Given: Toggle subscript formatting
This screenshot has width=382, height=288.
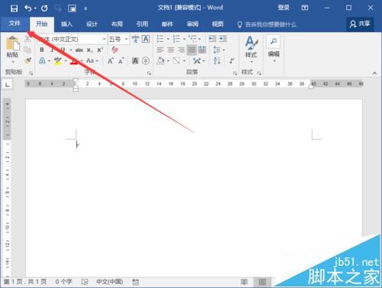Looking at the screenshot, I should (x=89, y=50).
